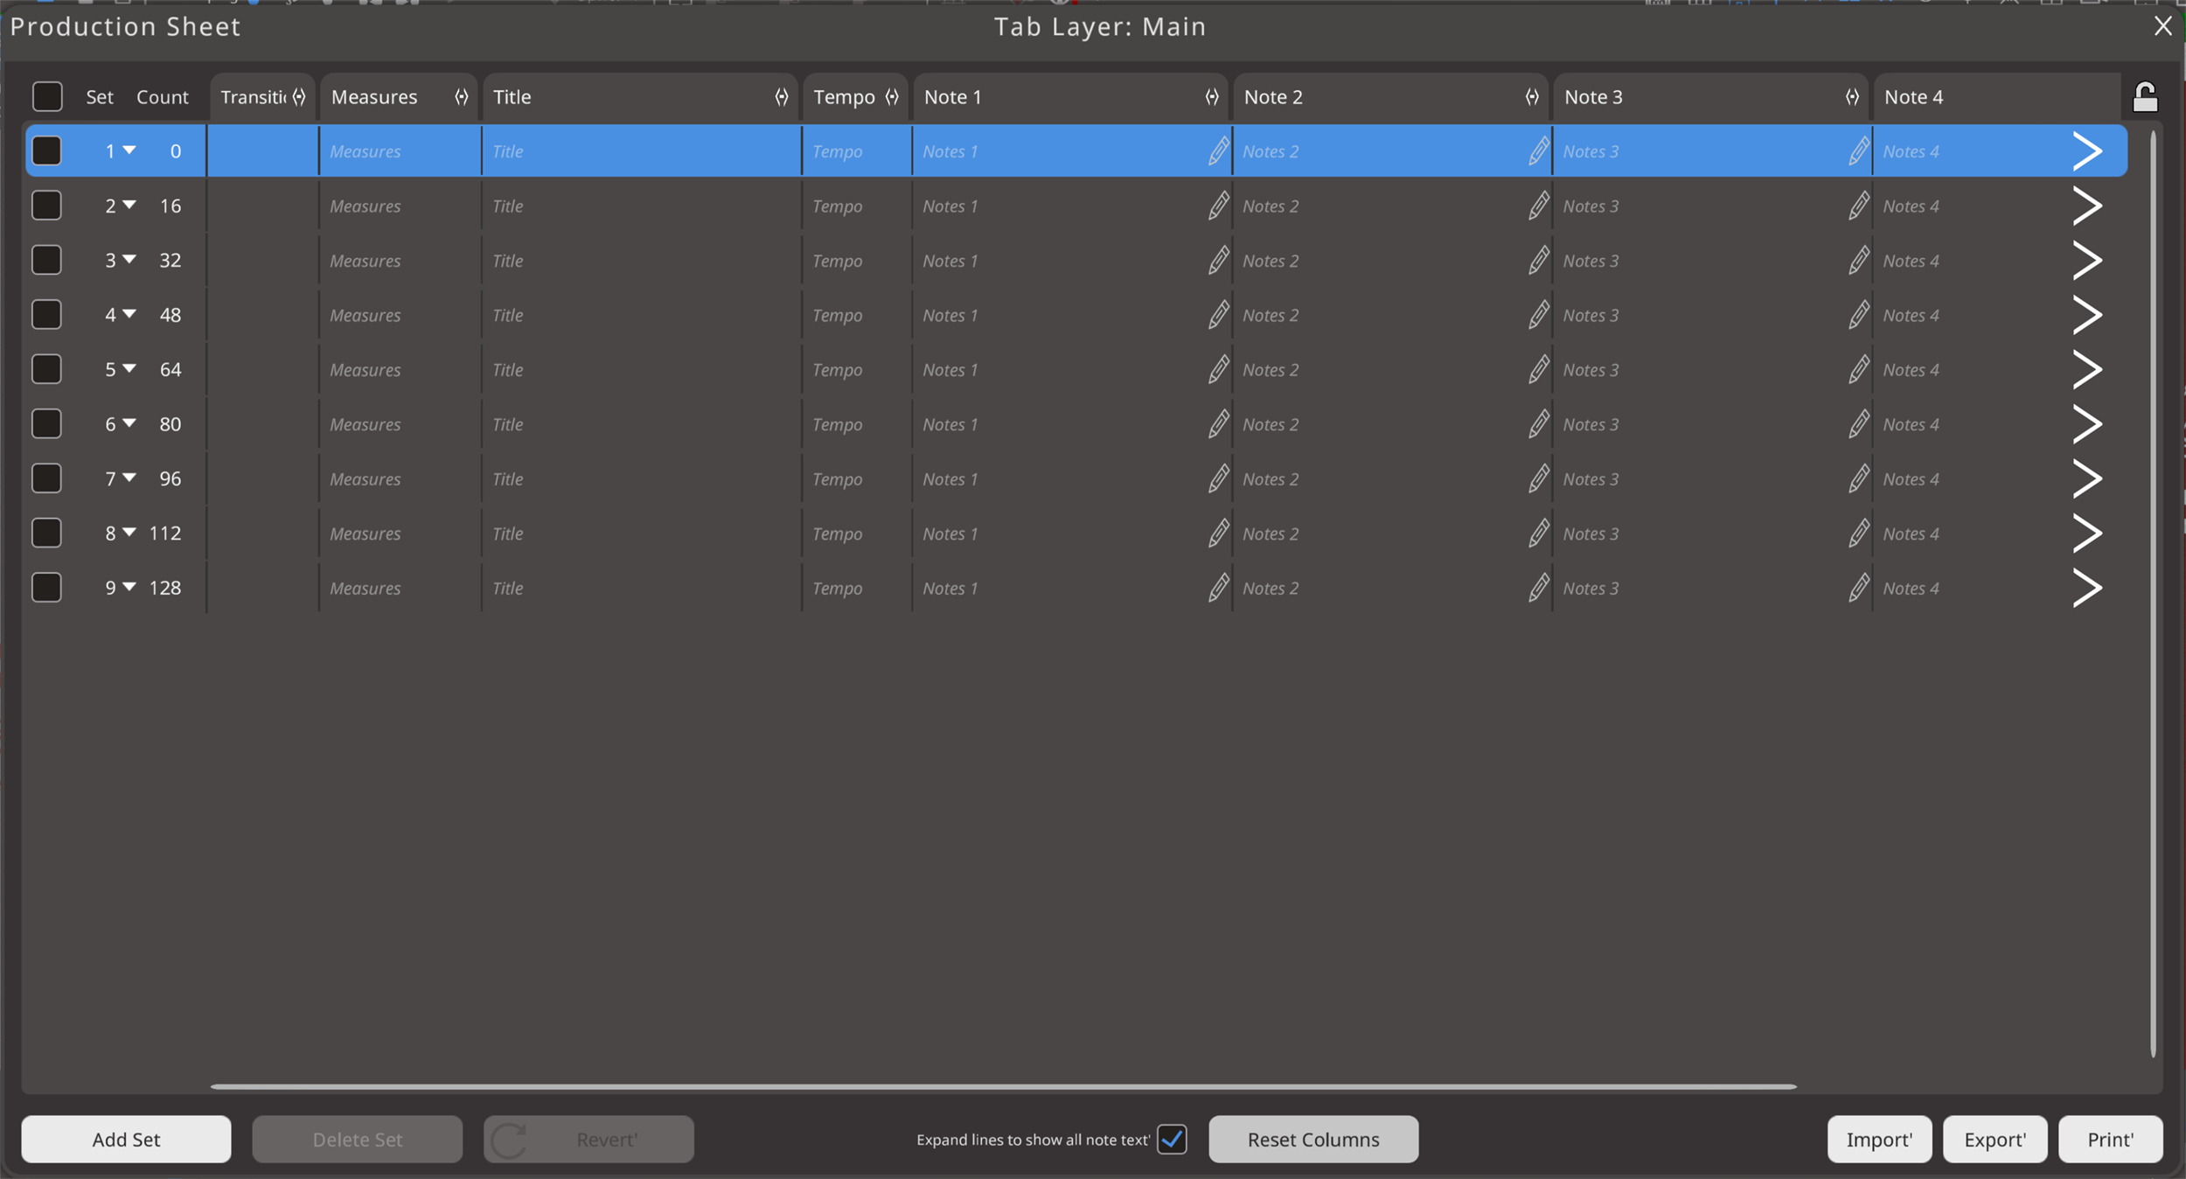
Task: Edit Notes 3 with pencil on set 6
Action: coord(1858,424)
